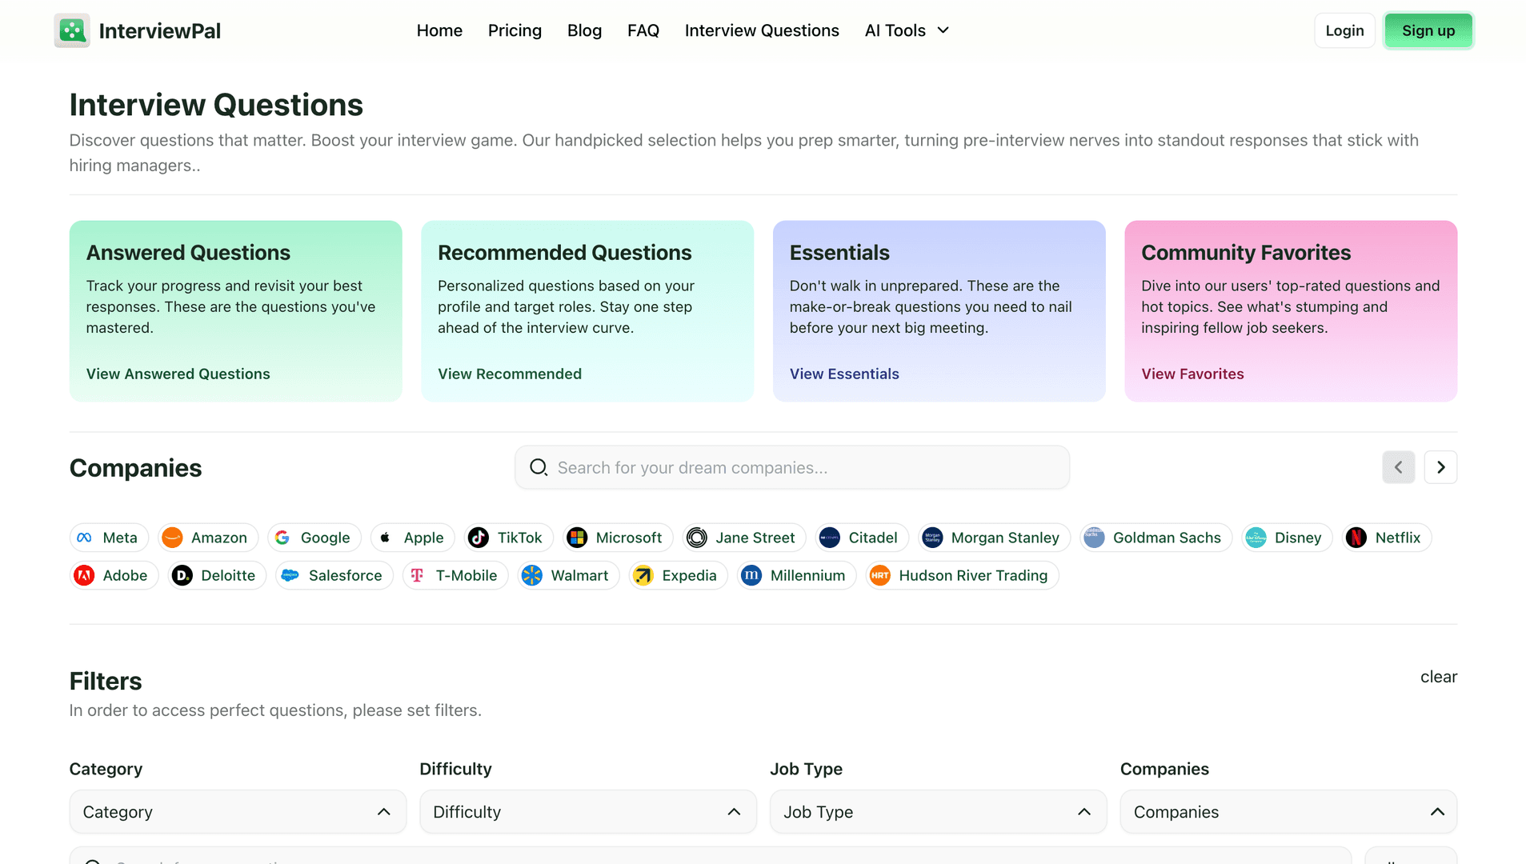Select the Hudson River Trading chip
The height and width of the screenshot is (864, 1526).
click(x=962, y=575)
